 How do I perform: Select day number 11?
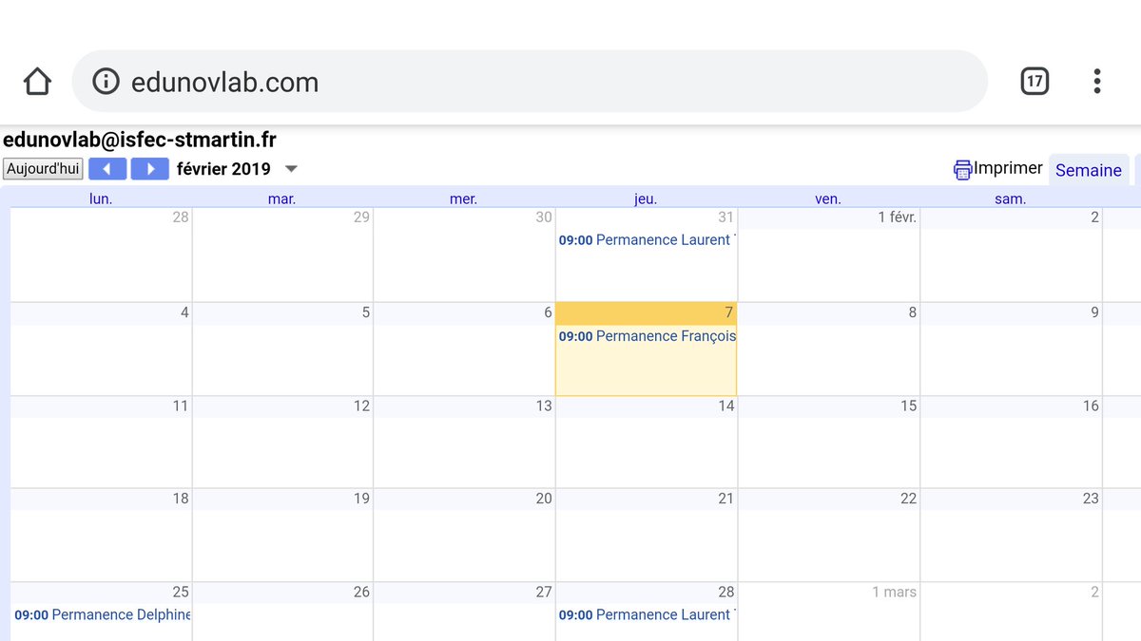181,405
